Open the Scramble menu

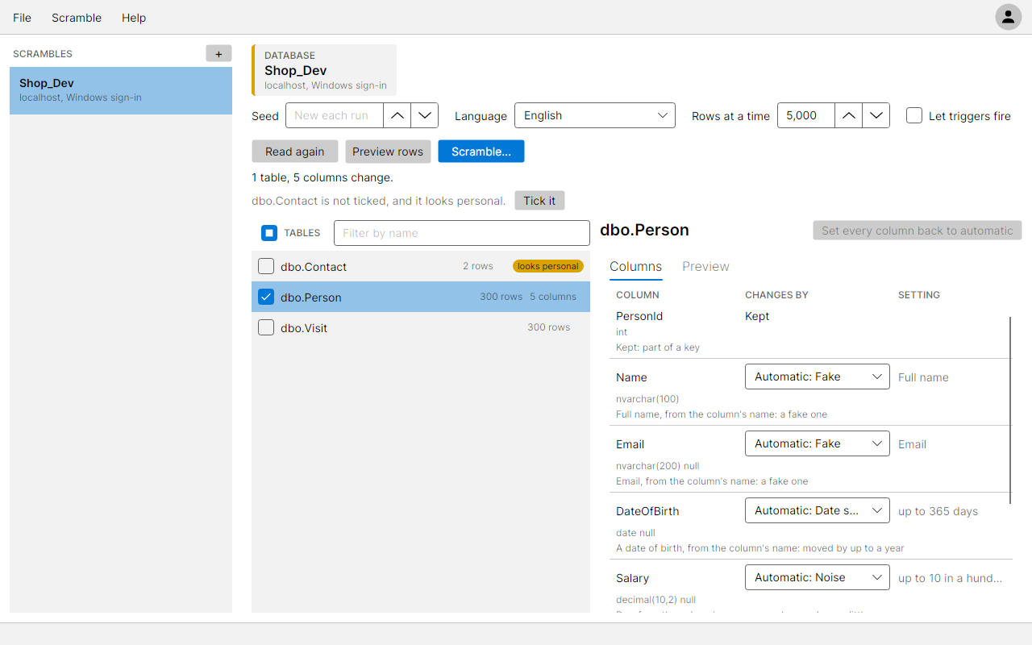click(77, 18)
